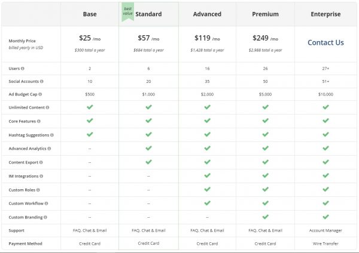Click the Advanced Analytics info icon
The height and width of the screenshot is (253, 359).
(49, 149)
